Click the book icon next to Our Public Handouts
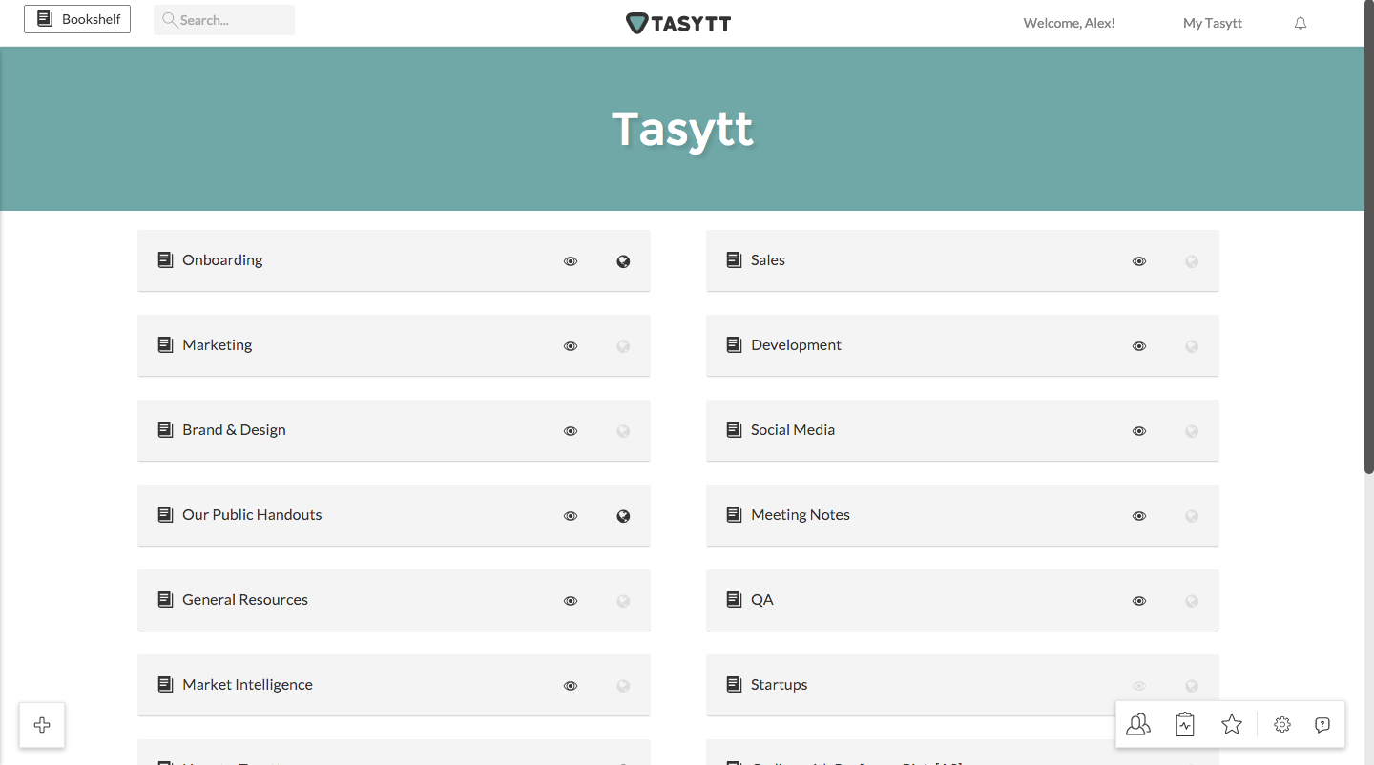The width and height of the screenshot is (1374, 765). (x=165, y=514)
